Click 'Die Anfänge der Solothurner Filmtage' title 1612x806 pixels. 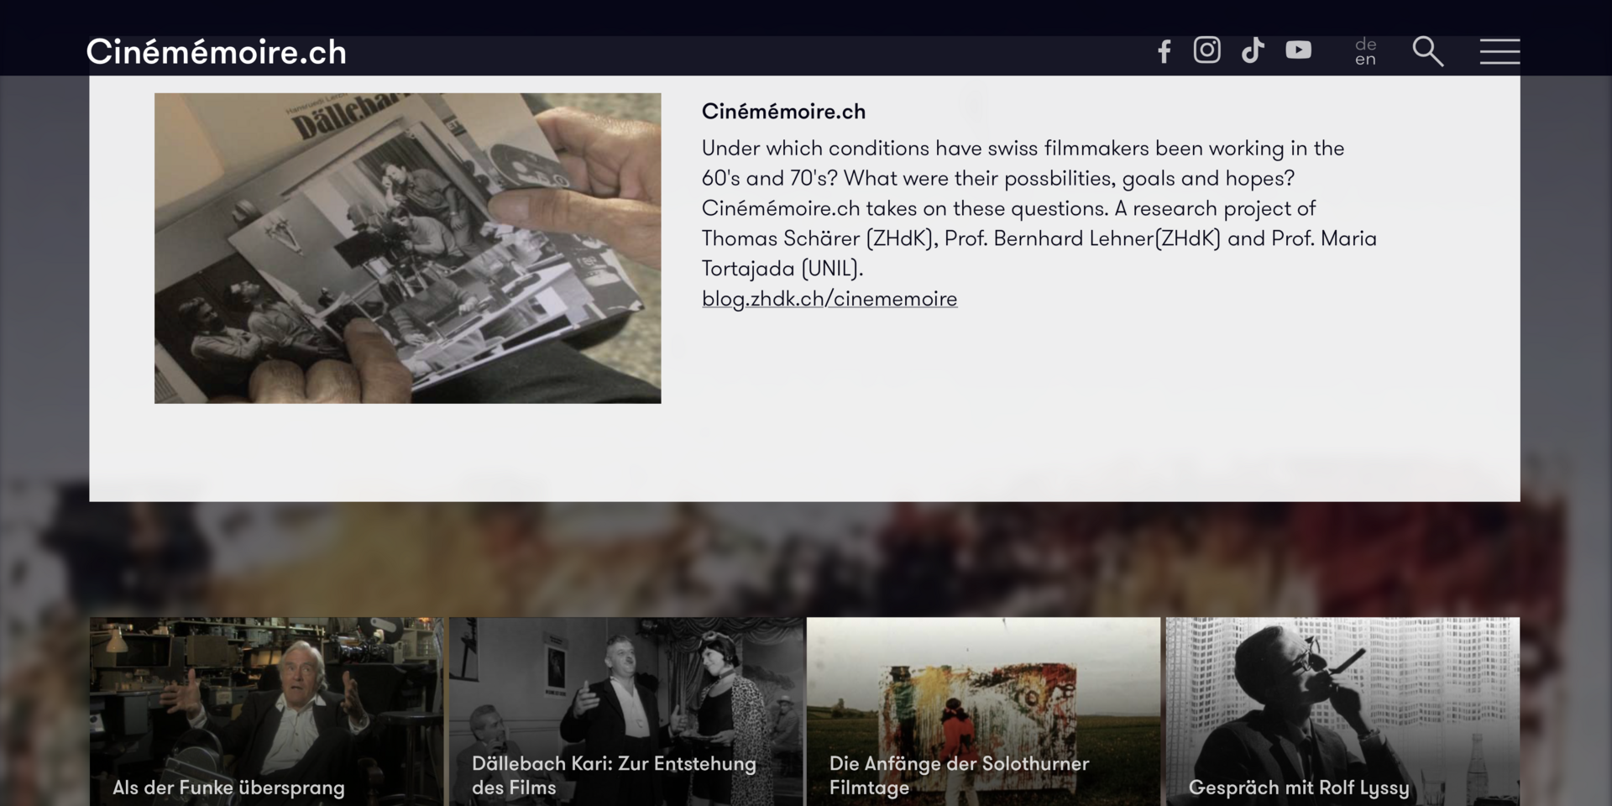(959, 775)
